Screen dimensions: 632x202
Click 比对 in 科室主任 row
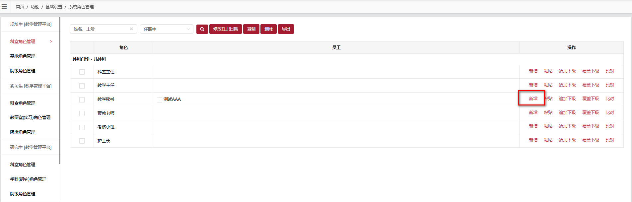pyautogui.click(x=610, y=71)
